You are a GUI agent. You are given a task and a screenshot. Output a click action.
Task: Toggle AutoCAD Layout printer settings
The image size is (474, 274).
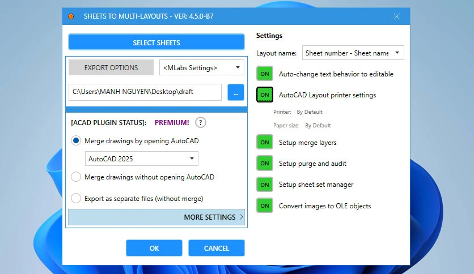point(265,95)
